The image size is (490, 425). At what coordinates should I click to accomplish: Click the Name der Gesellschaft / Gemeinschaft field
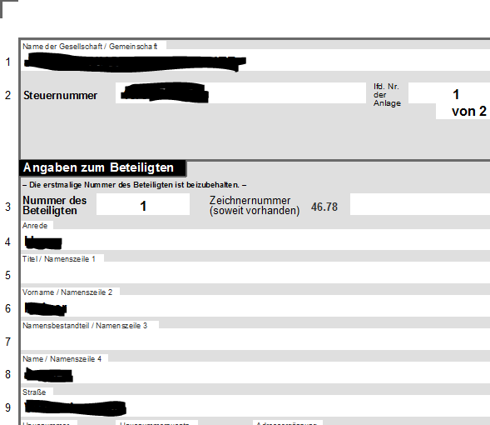[x=255, y=60]
